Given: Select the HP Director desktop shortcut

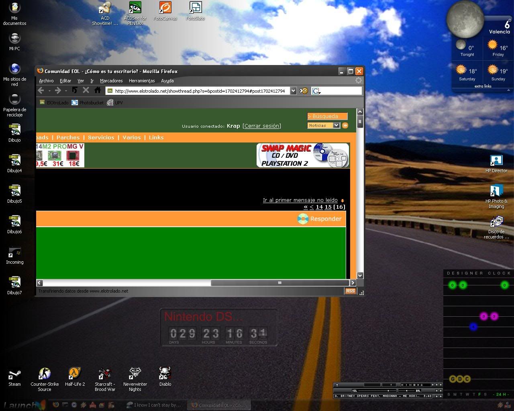Looking at the screenshot, I should click(496, 163).
